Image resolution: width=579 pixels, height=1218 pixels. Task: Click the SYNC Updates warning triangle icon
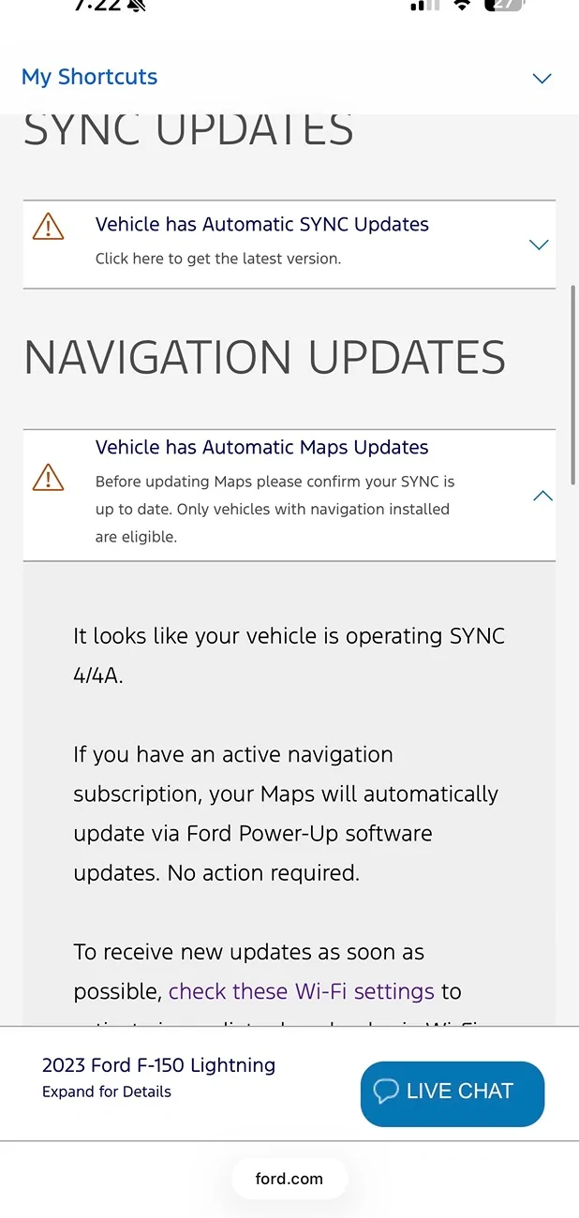[48, 226]
